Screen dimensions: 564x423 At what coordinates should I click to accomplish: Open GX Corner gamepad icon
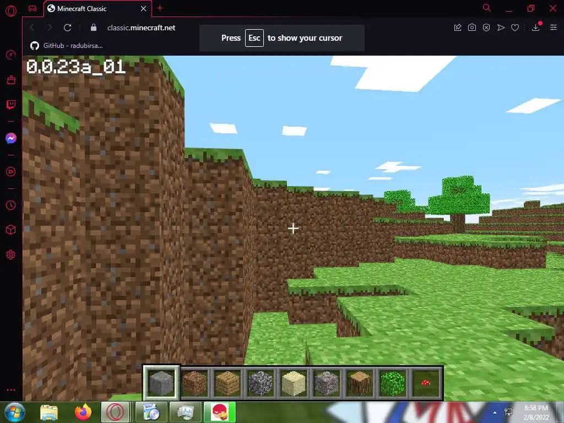coord(32,8)
